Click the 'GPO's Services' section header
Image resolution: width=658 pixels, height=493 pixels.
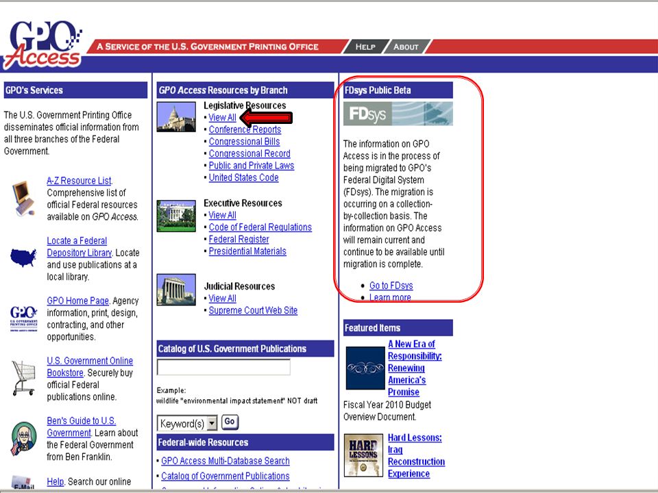(75, 90)
